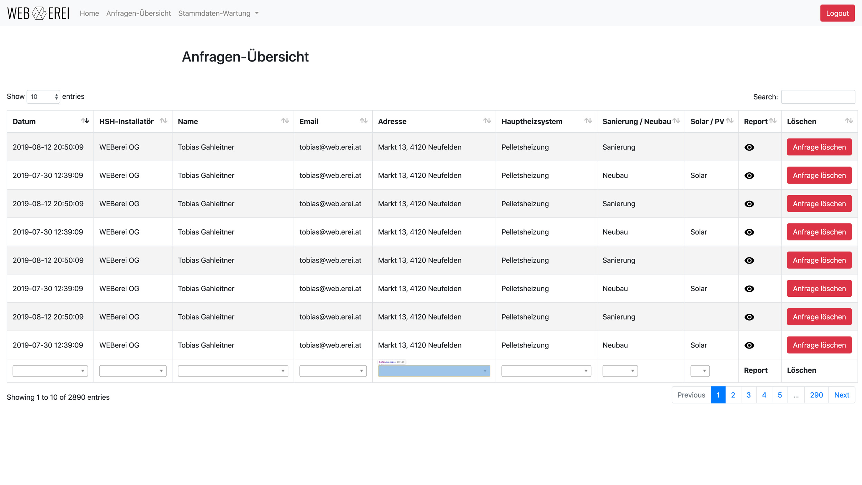The image size is (862, 485).
Task: Click Previous in pagination
Action: click(691, 395)
